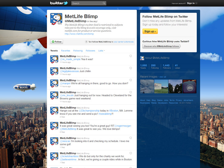The image size is (224, 168).
Task: Click reply bubble on 'hanging in there' tweet
Action: 130,80
